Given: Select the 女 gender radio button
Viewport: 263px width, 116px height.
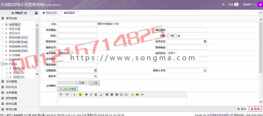Looking at the screenshot, I should pyautogui.click(x=175, y=36).
